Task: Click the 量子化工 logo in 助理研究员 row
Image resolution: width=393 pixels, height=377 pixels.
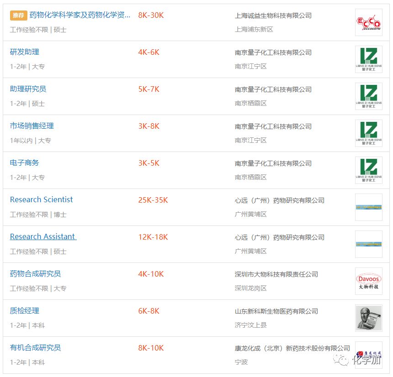Action: click(369, 96)
